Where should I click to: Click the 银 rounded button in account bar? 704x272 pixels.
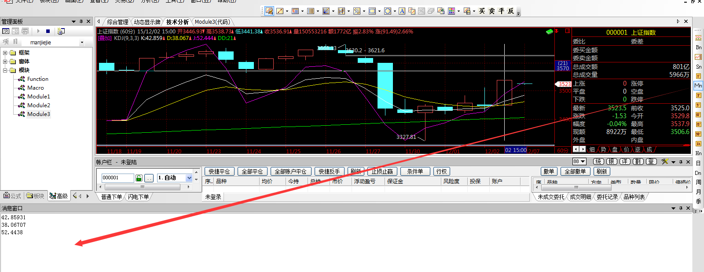coord(612,162)
